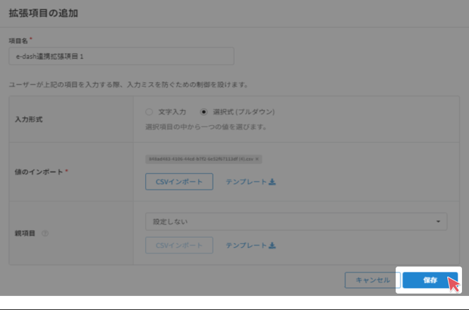Click download icon in 親項目 row

272,246
